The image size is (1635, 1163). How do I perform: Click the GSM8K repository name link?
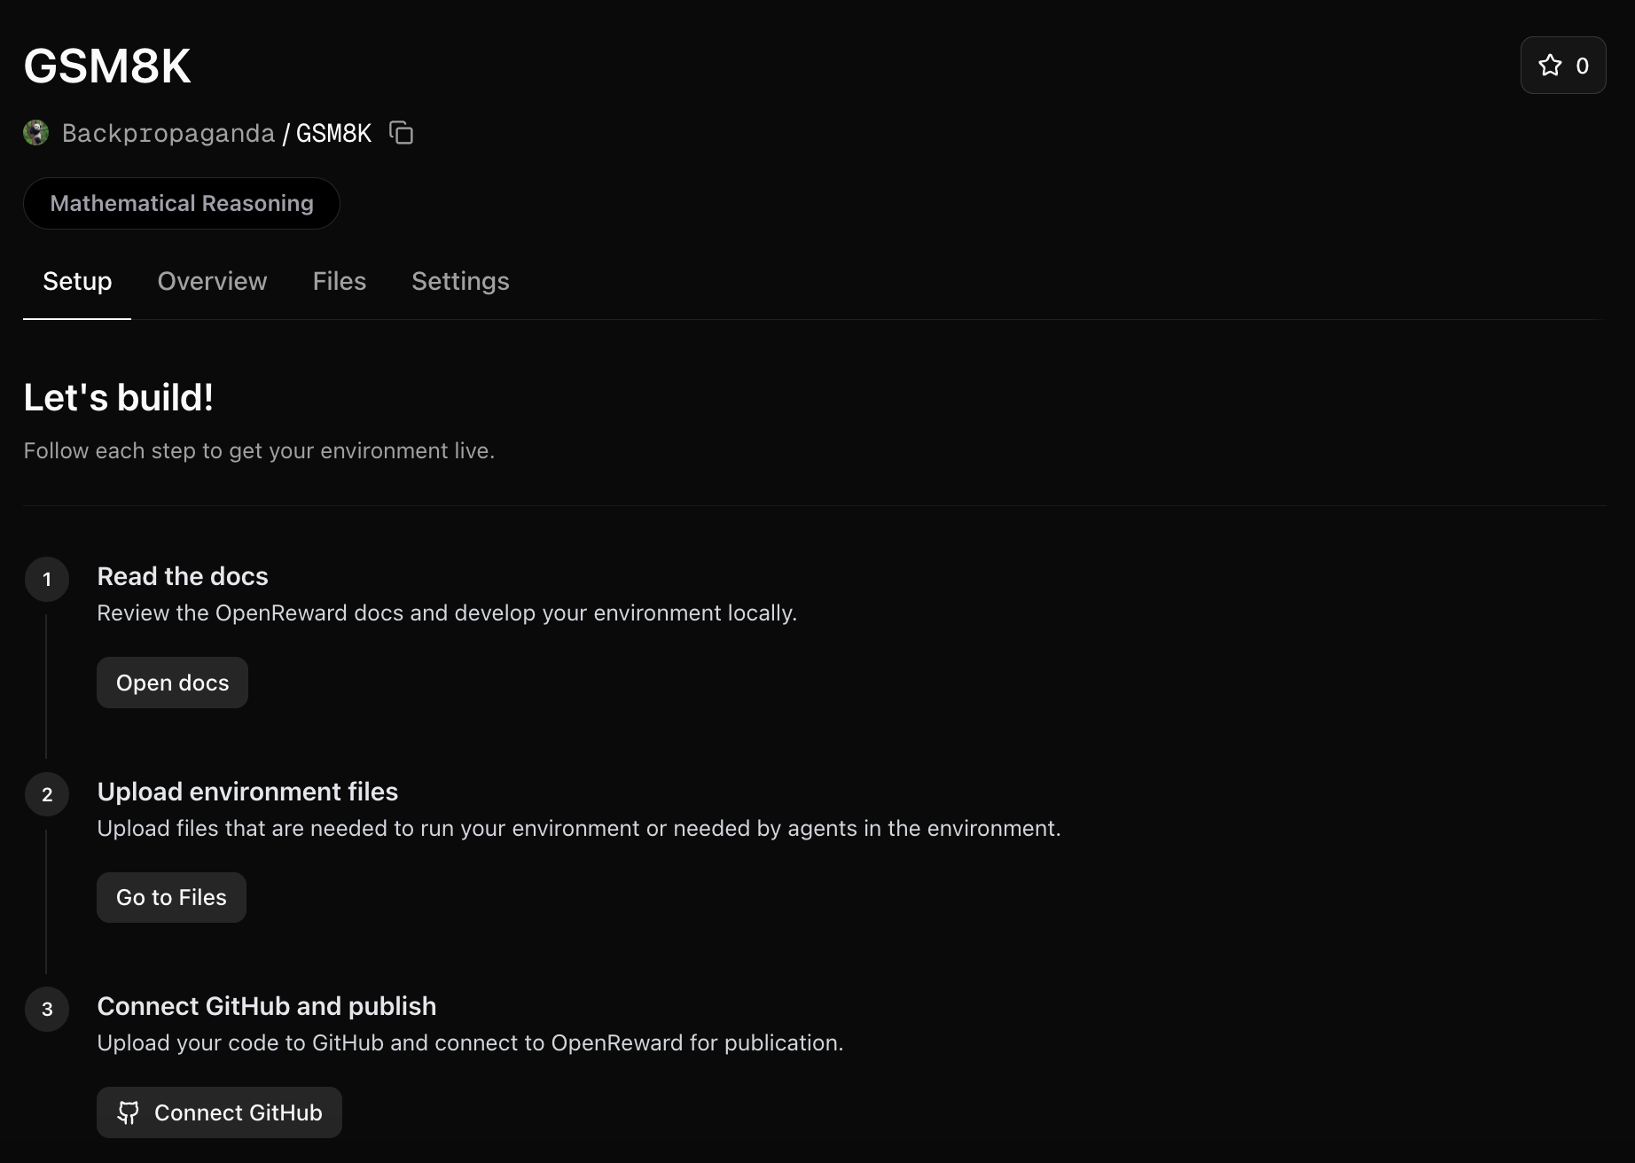tap(333, 133)
